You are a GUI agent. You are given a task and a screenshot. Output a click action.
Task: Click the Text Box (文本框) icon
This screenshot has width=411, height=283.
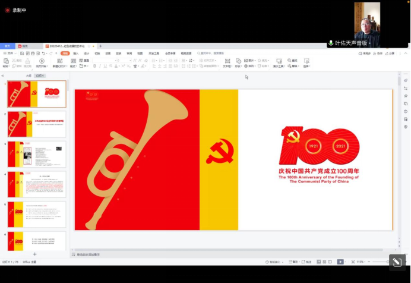pyautogui.click(x=227, y=61)
